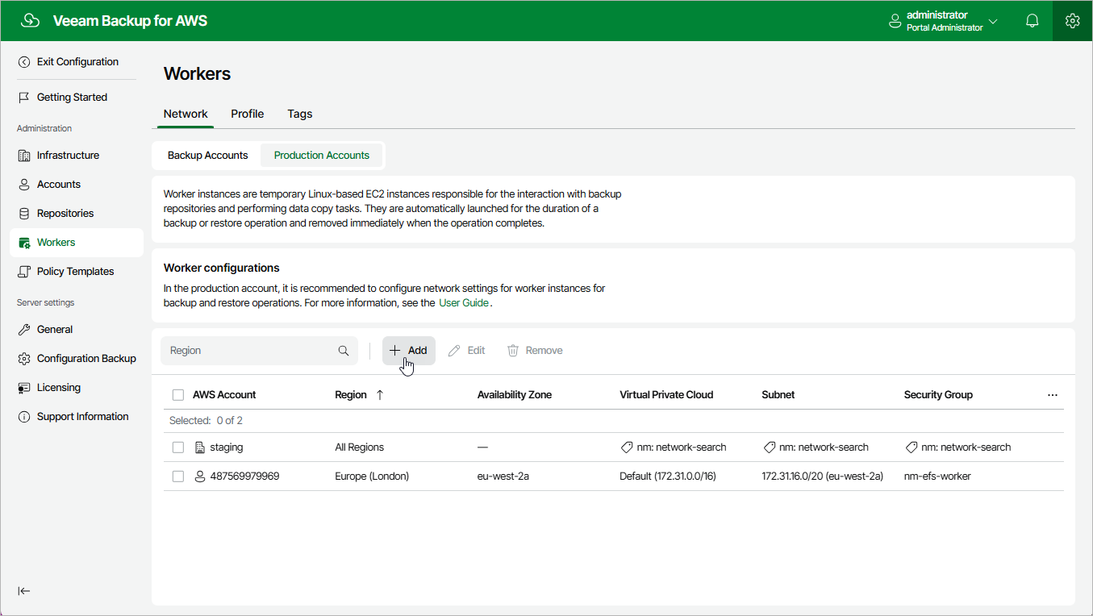This screenshot has width=1093, height=616.
Task: Click the Subnet column header
Action: pyautogui.click(x=778, y=395)
